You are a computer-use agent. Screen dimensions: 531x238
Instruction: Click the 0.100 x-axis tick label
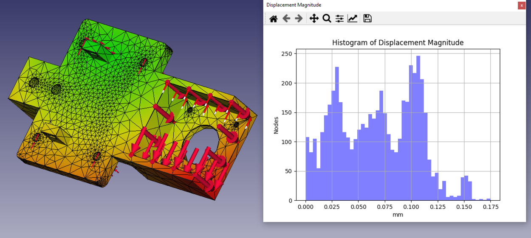click(411, 207)
